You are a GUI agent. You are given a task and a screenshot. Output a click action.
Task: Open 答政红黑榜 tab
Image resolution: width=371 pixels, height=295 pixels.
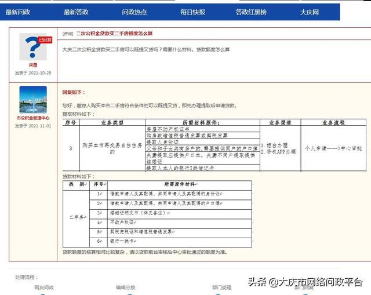tap(251, 12)
